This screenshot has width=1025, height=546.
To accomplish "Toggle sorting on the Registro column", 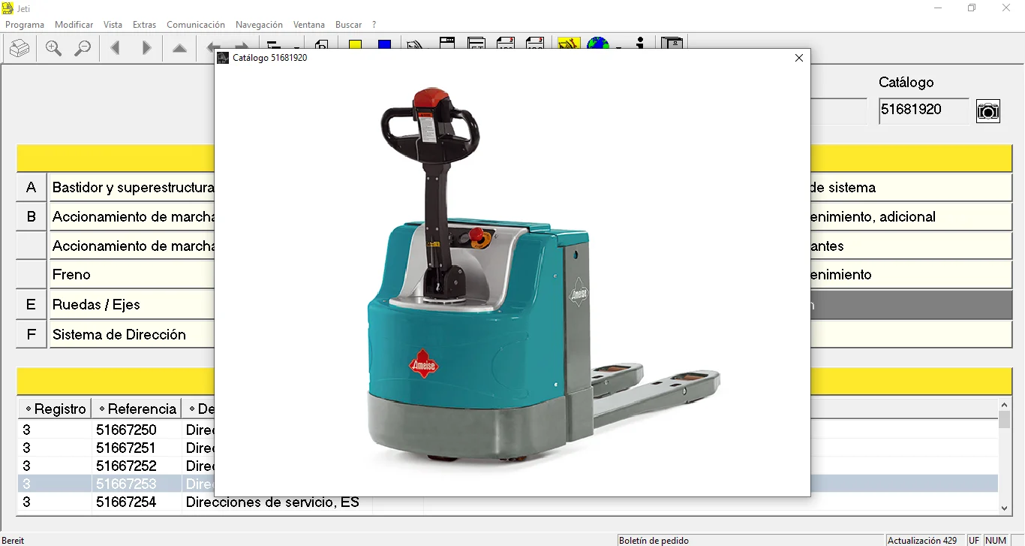I will click(54, 409).
